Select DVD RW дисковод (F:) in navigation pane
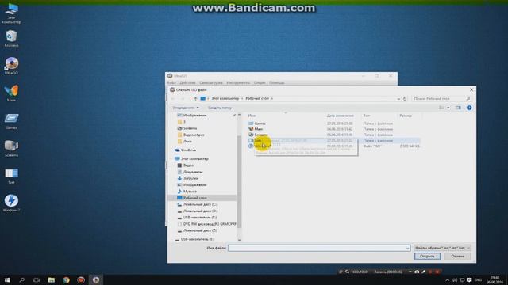 click(x=210, y=224)
